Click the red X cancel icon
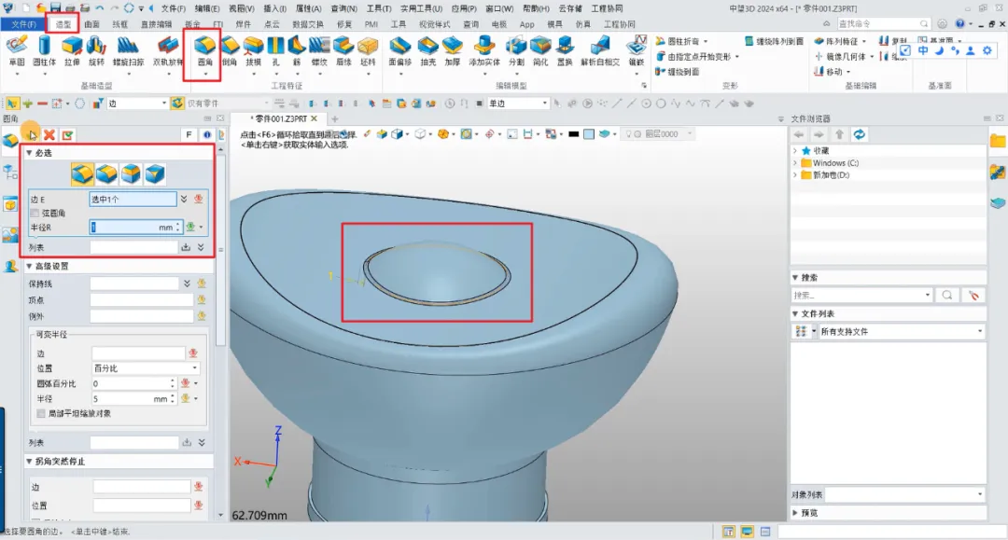Image resolution: width=1008 pixels, height=540 pixels. pyautogui.click(x=49, y=135)
